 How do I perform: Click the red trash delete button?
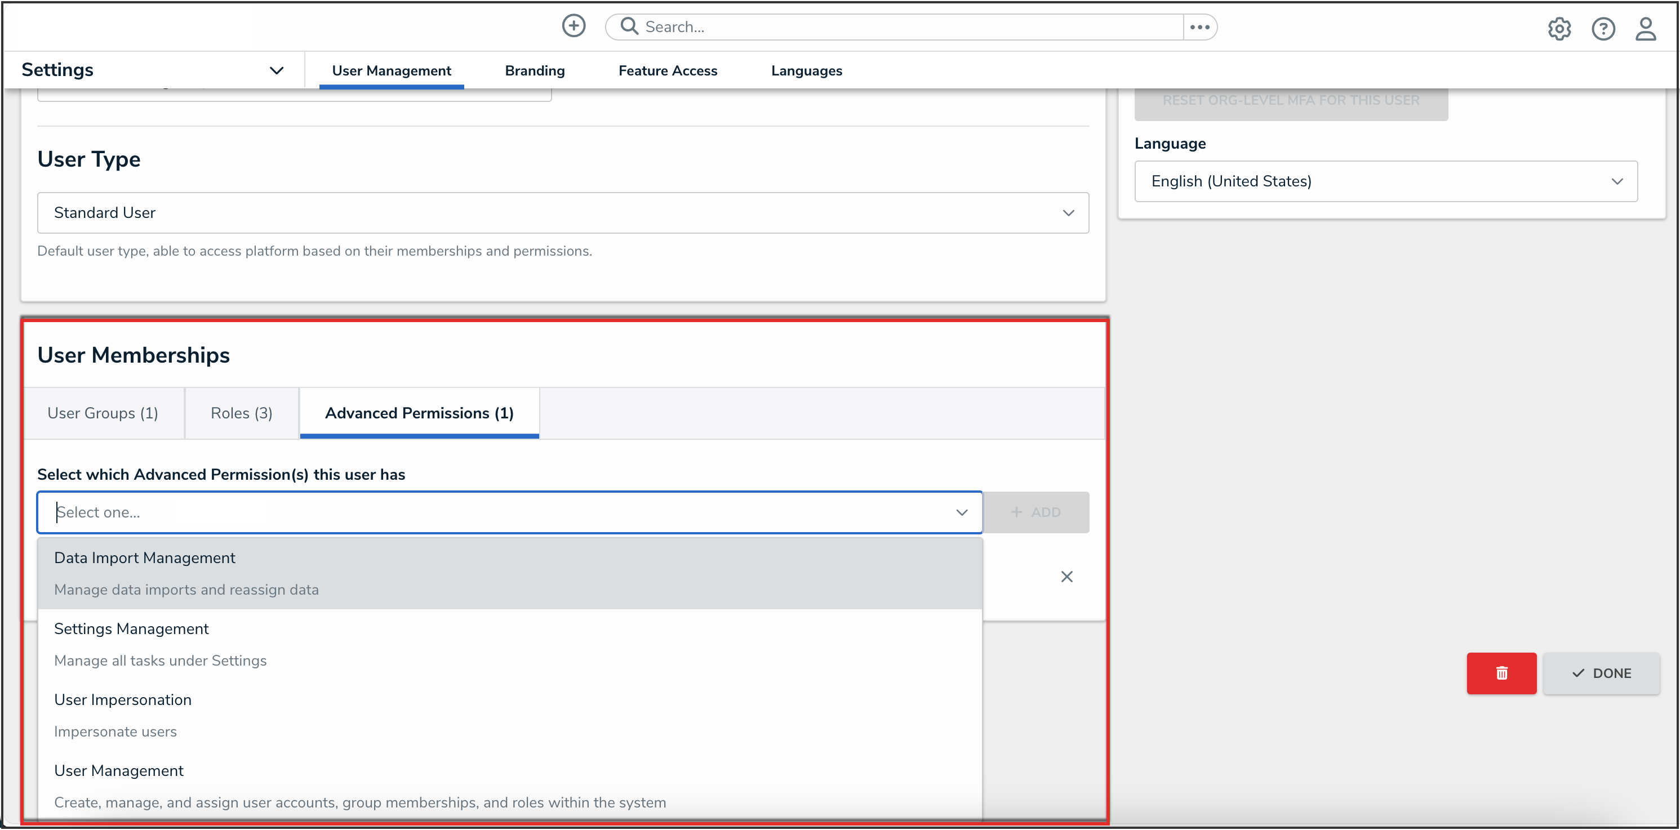tap(1501, 673)
